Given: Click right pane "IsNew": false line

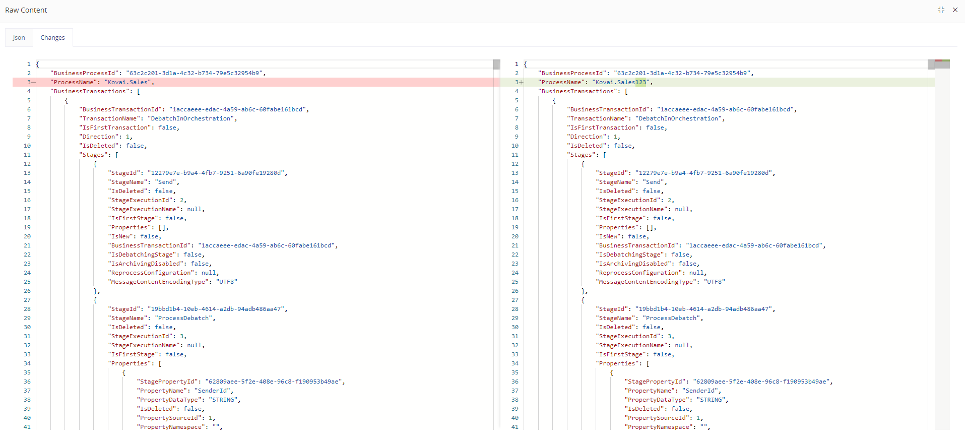Looking at the screenshot, I should (623, 236).
